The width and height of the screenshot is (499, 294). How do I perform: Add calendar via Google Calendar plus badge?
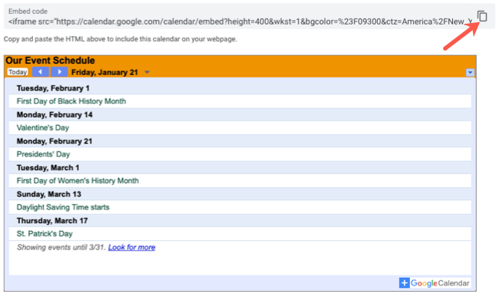(x=435, y=282)
